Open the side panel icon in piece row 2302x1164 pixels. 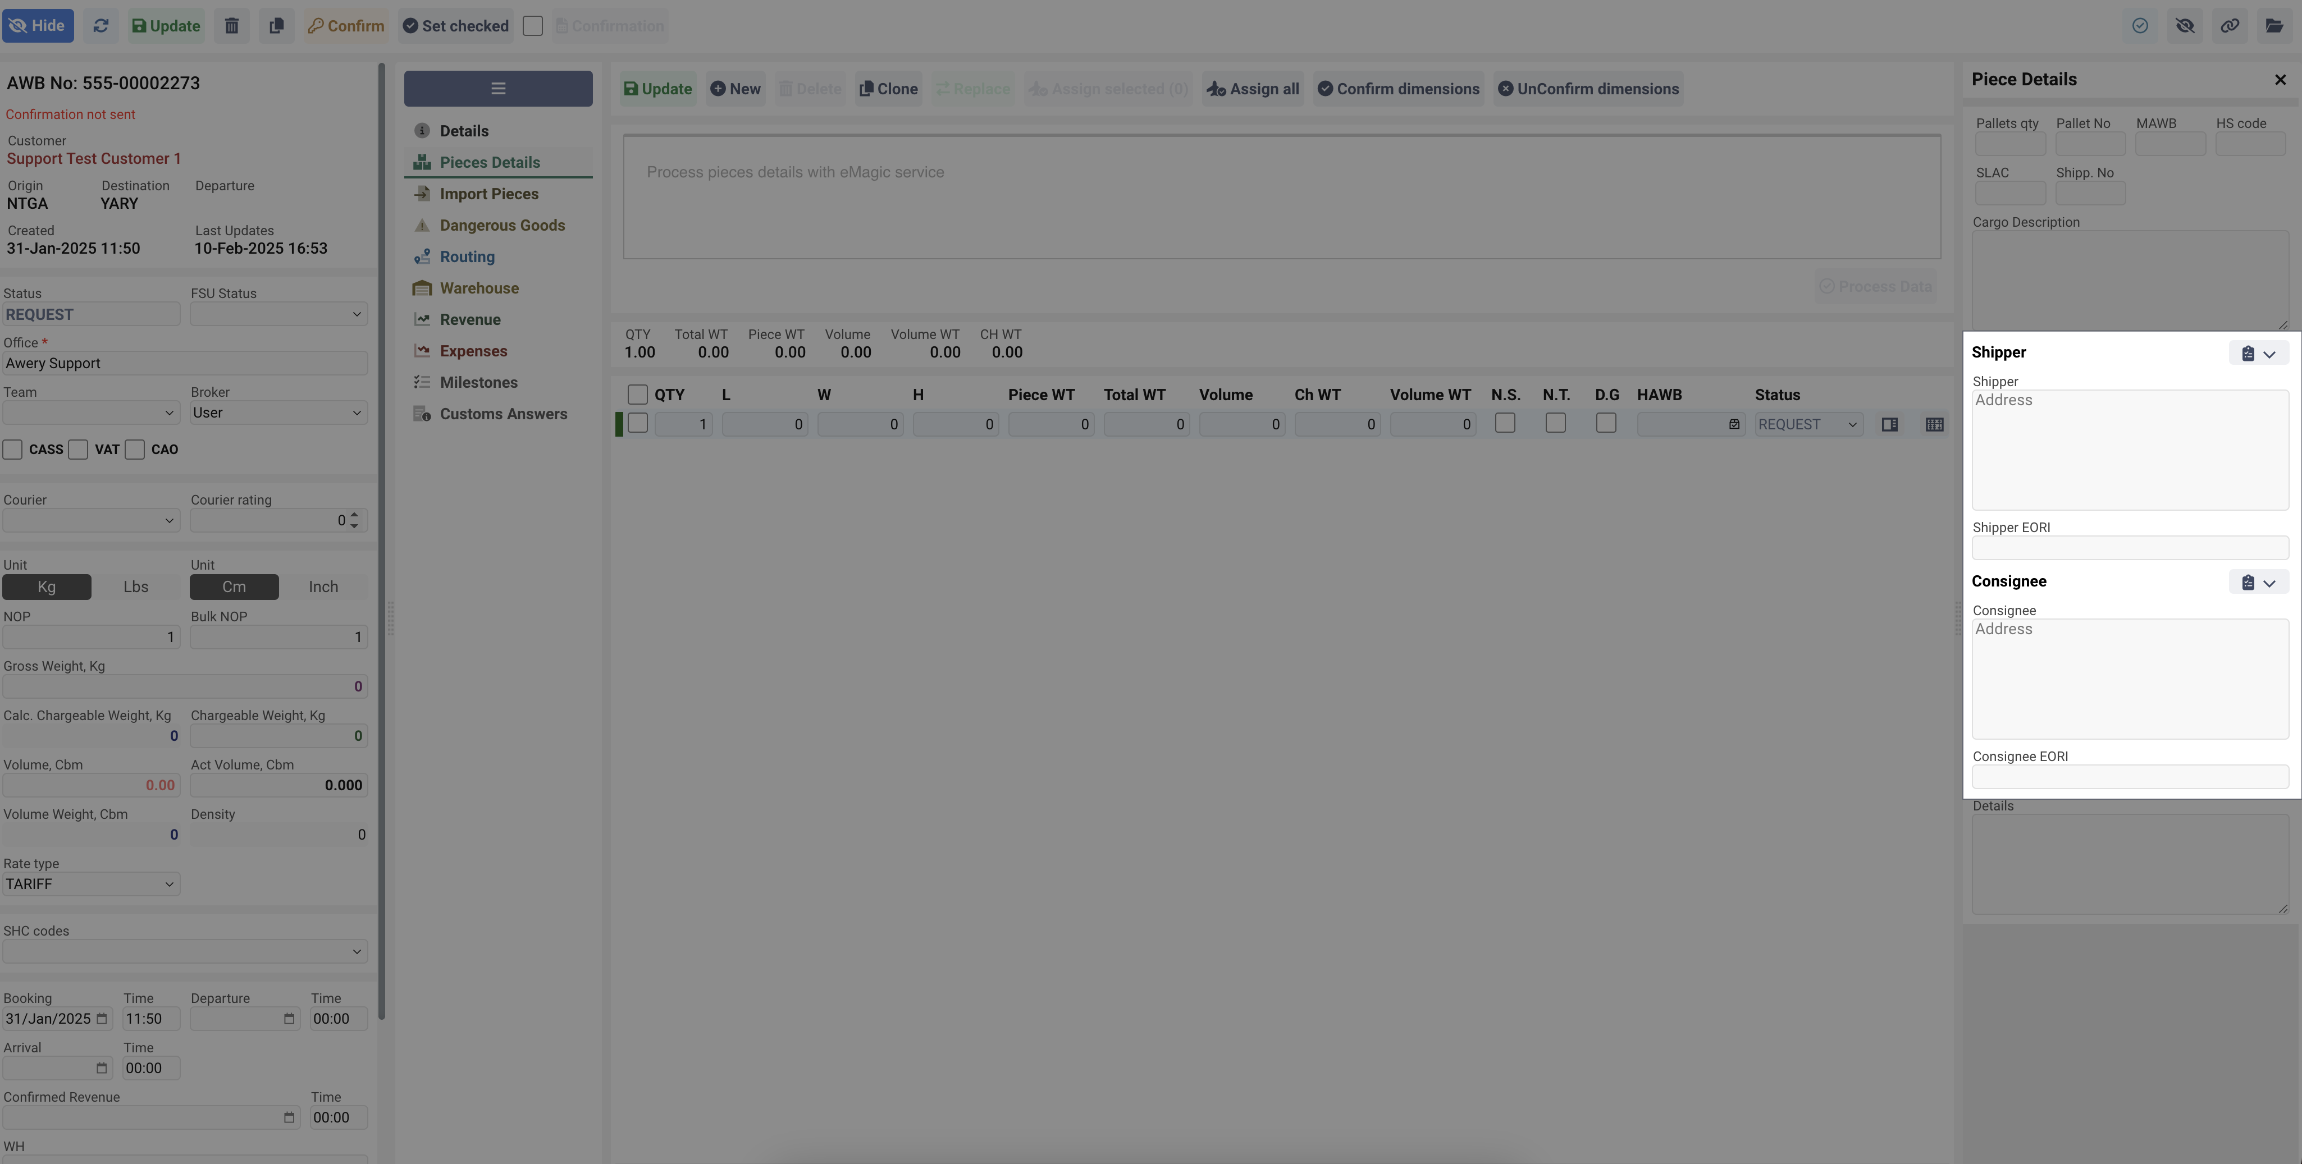coord(1889,425)
